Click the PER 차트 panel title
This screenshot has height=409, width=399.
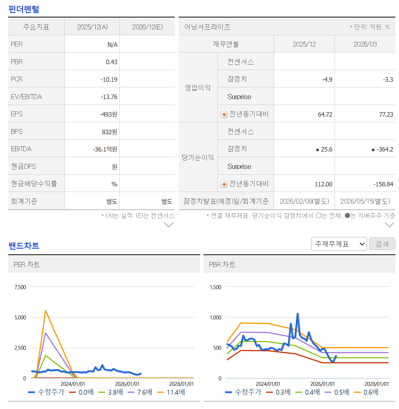pyautogui.click(x=27, y=264)
